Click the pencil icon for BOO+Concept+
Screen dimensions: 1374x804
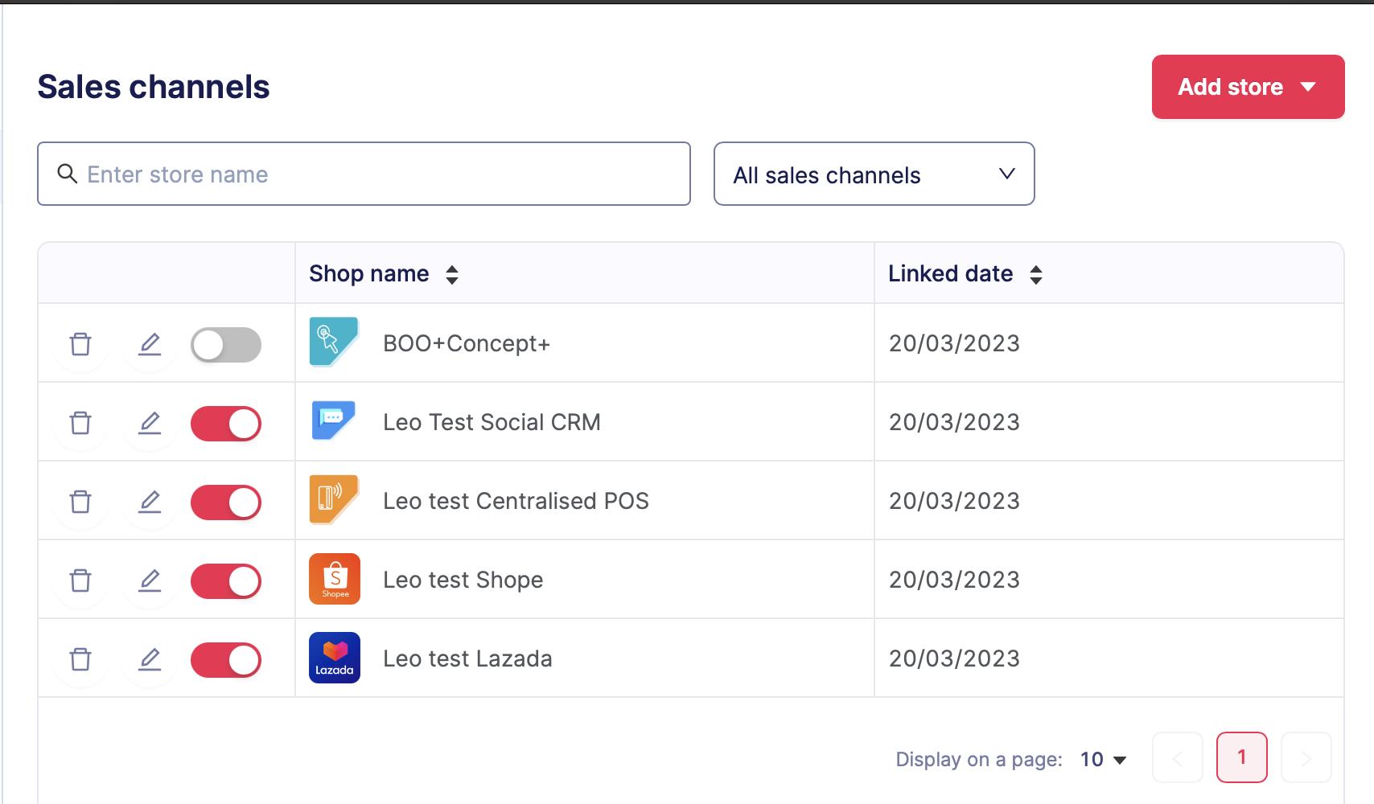pyautogui.click(x=150, y=344)
